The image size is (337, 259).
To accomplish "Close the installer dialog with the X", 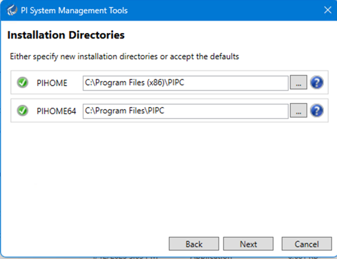I will (327, 10).
